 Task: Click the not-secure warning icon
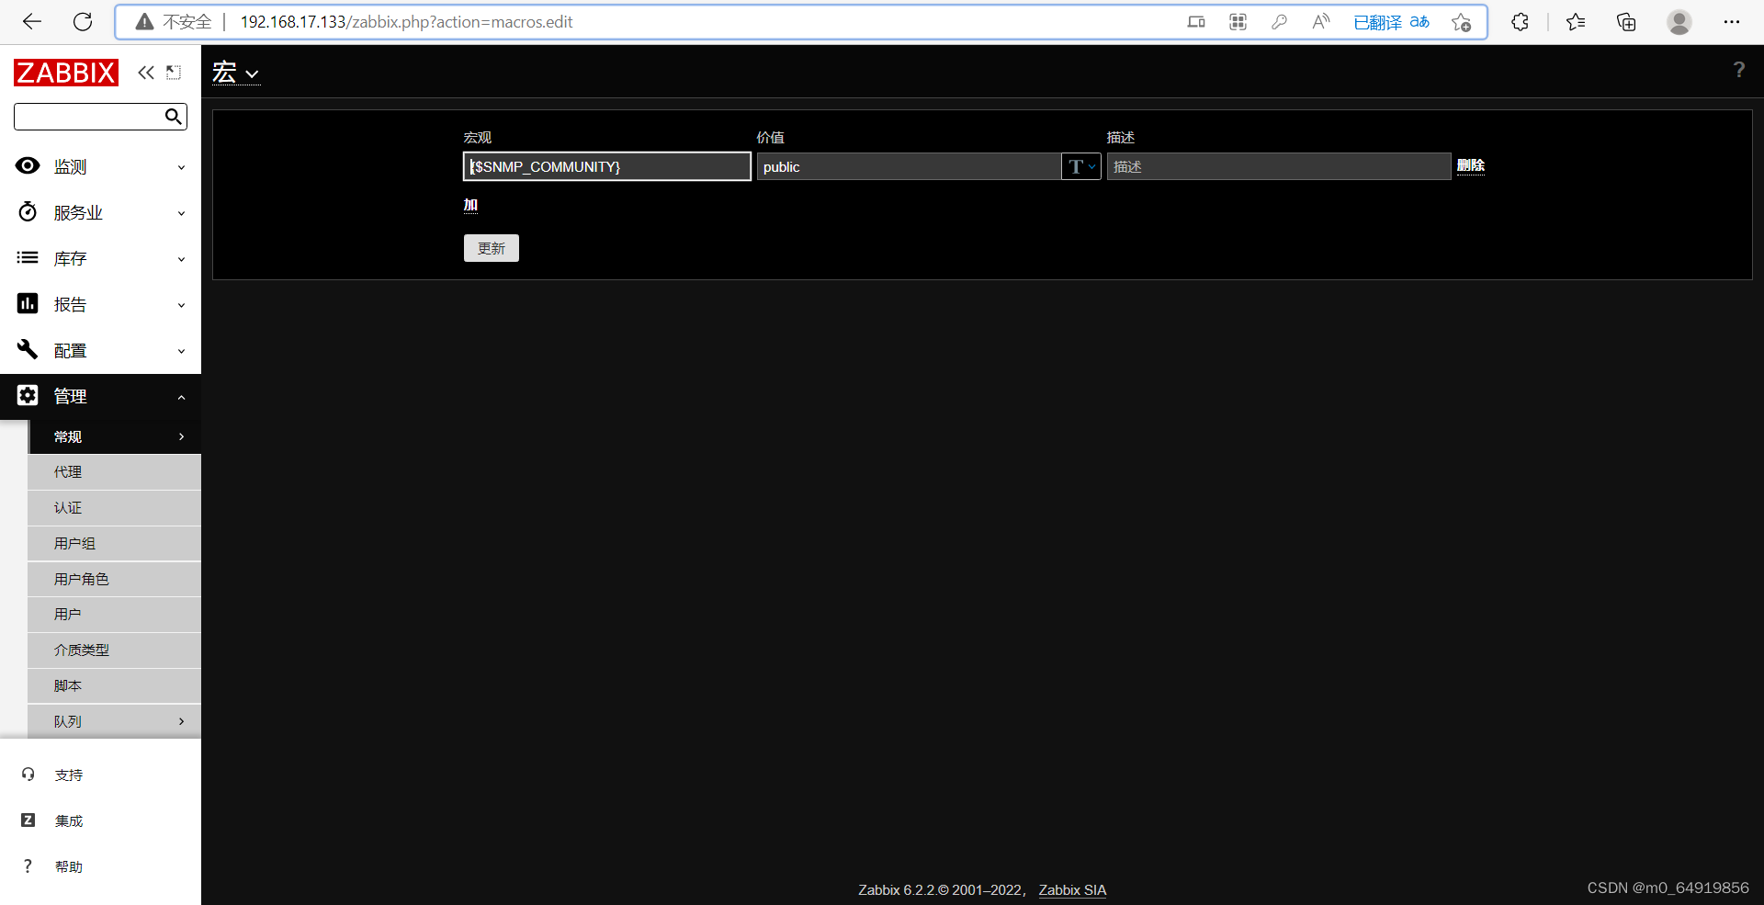pos(144,22)
